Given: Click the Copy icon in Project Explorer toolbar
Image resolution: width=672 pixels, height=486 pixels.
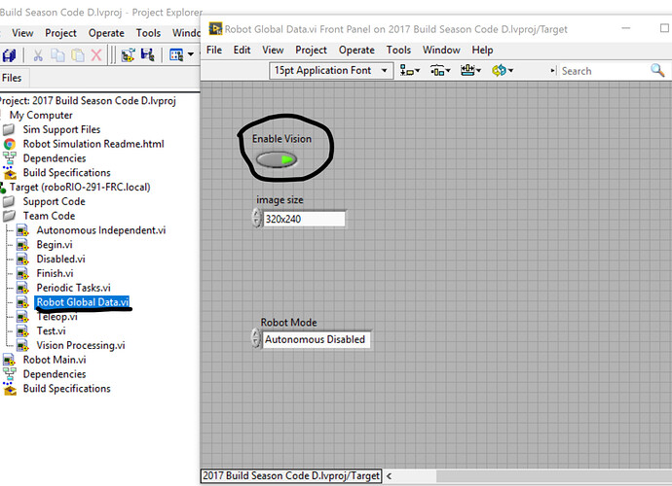Looking at the screenshot, I should 57,55.
